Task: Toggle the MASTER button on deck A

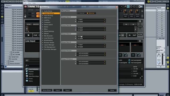Action: (x=36, y=24)
